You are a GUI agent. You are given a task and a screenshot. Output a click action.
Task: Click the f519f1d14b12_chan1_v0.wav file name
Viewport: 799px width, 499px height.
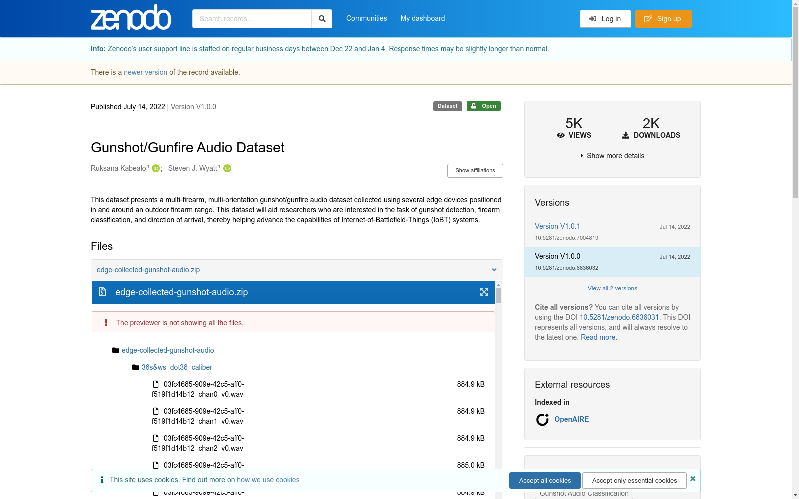198,416
